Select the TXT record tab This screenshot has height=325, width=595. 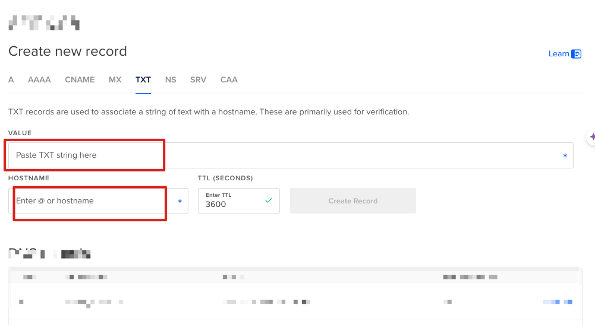point(143,79)
